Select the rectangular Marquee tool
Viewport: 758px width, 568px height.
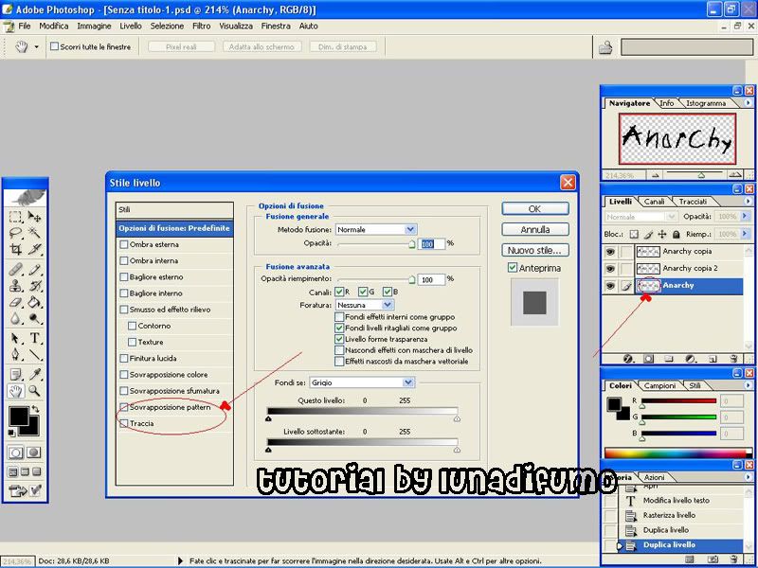coord(15,217)
